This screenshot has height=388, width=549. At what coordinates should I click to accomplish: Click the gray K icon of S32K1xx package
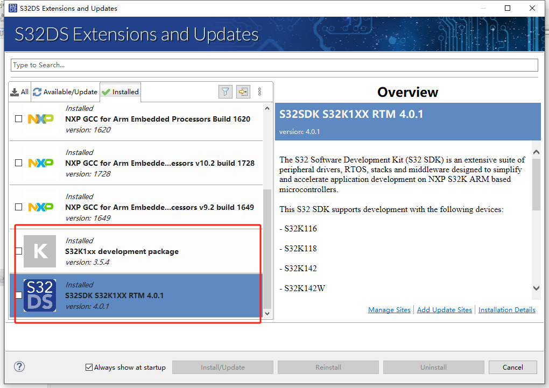(x=40, y=251)
